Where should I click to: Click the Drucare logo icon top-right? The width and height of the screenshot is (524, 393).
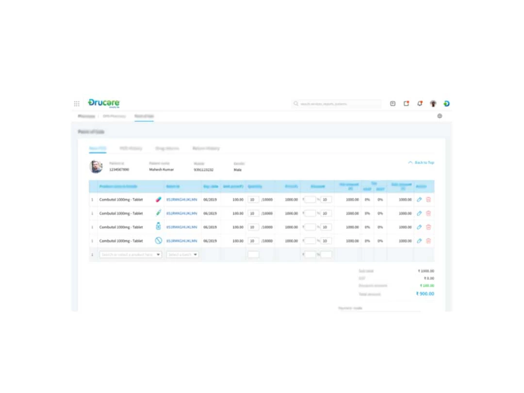coord(447,103)
